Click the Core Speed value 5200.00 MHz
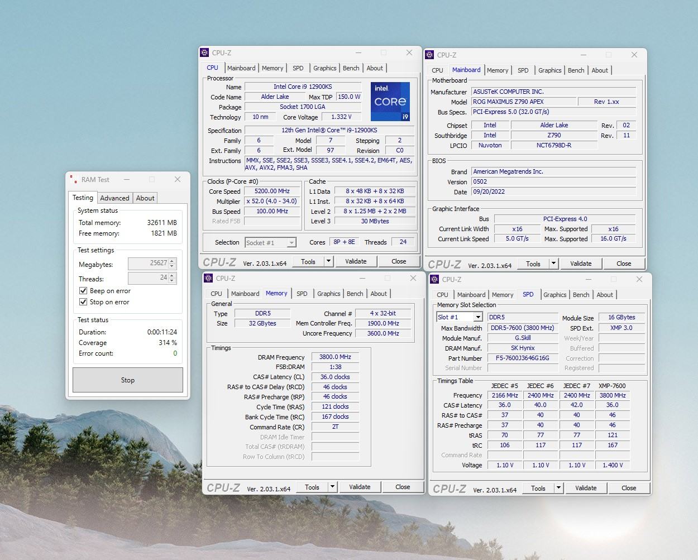This screenshot has height=560, width=698. click(x=272, y=191)
